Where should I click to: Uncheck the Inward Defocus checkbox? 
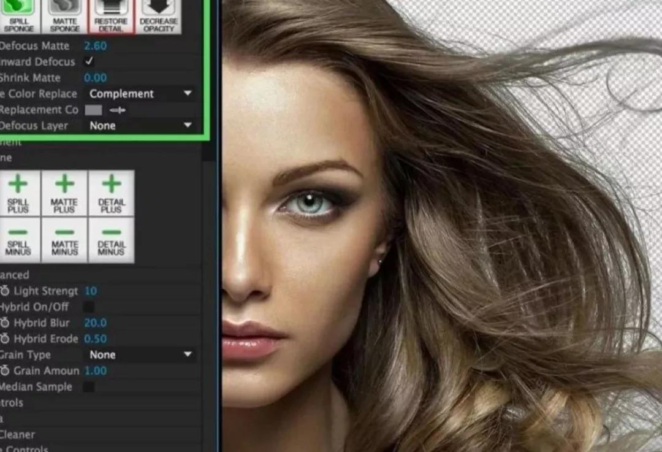[89, 61]
